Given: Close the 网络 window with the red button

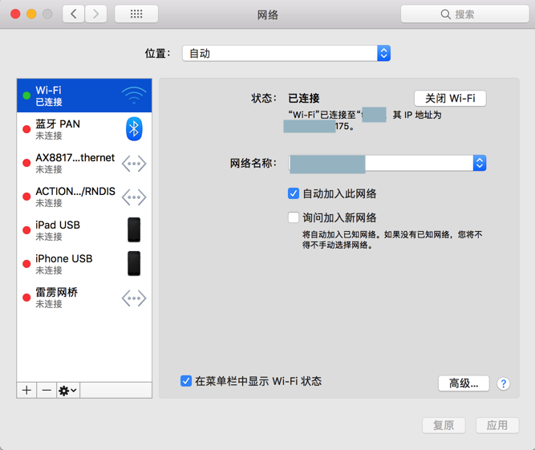Looking at the screenshot, I should tap(15, 14).
